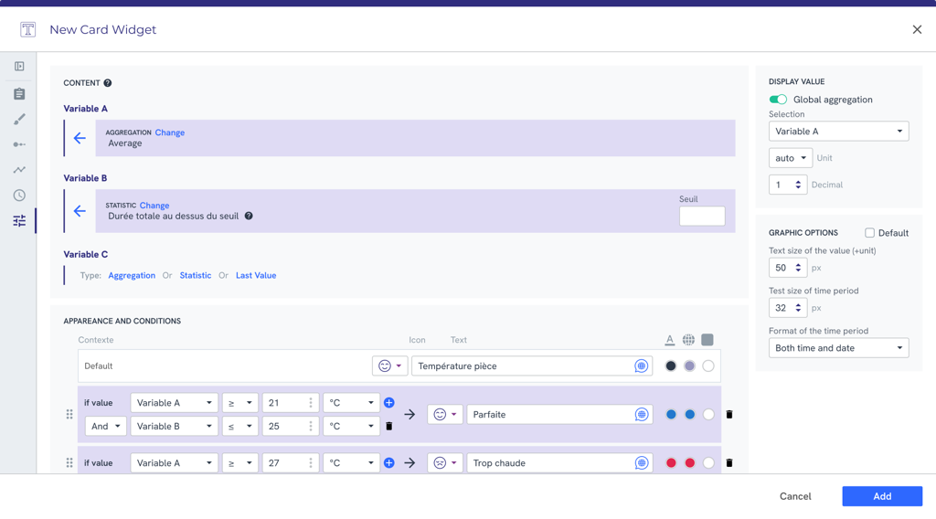This screenshot has width=936, height=519.
Task: Click the statistic help icon next to Durée totale
Action: coord(249,216)
